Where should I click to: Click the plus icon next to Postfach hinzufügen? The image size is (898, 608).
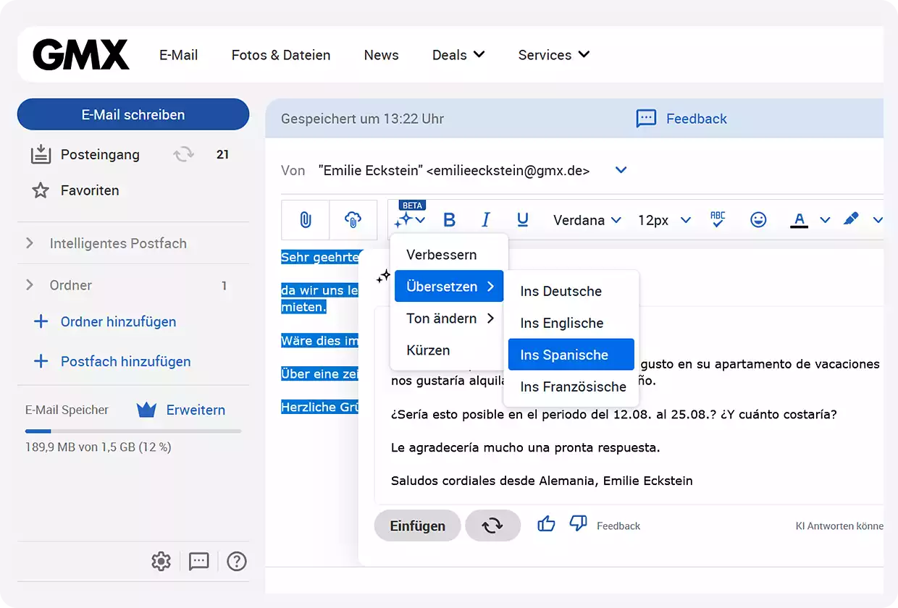[41, 361]
